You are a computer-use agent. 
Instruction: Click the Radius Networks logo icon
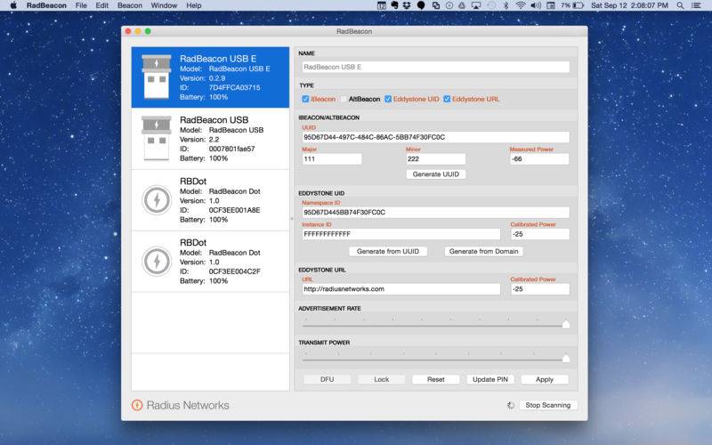click(137, 405)
